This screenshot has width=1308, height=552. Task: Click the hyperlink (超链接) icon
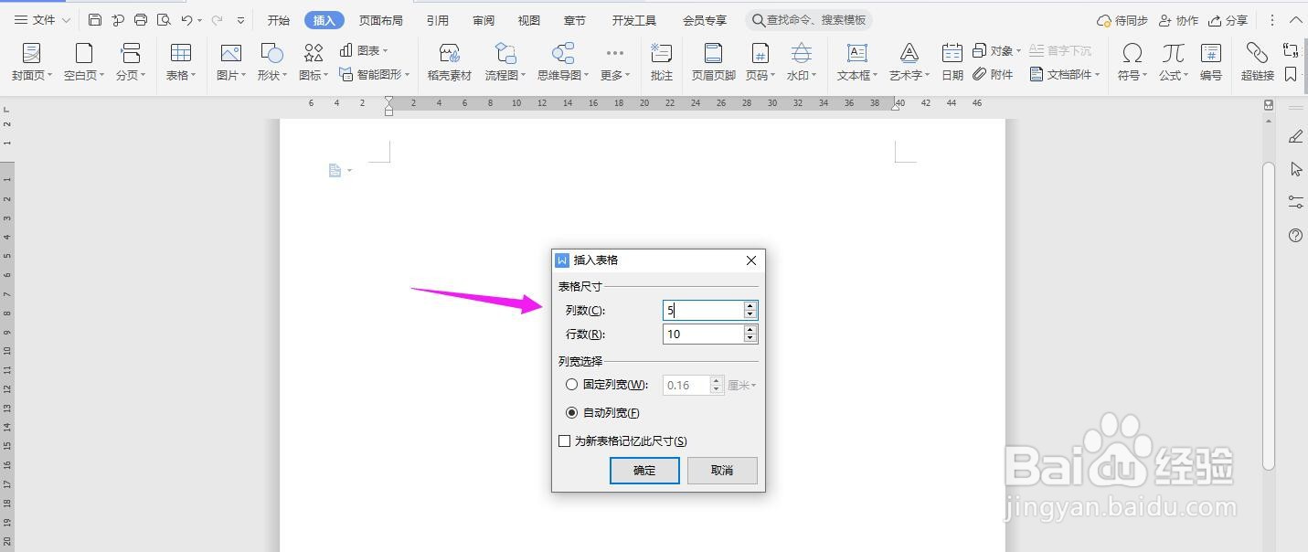pos(1257,53)
